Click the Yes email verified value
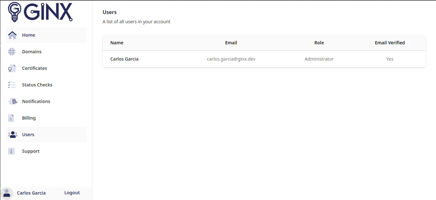Screen dimensions: 436x200 390,59
